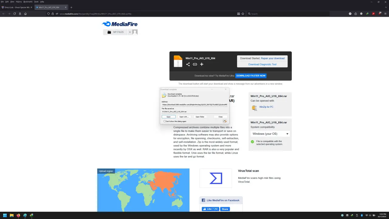The image size is (389, 219).
Task: Close the Win11_Pro_AIO_U19_X64 tab
Action: click(65, 7)
